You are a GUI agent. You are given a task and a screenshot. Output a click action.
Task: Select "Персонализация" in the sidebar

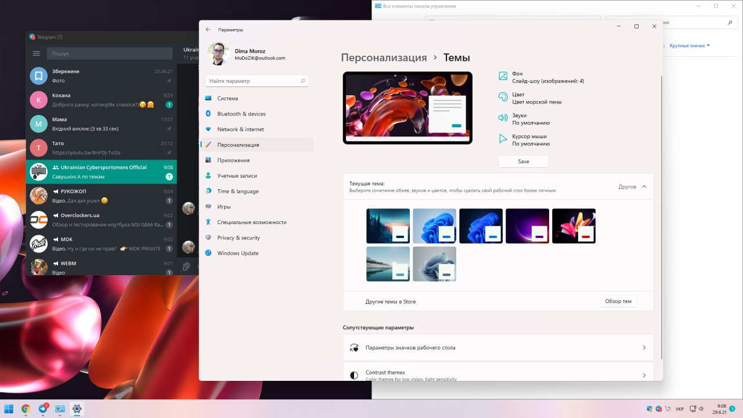point(256,145)
